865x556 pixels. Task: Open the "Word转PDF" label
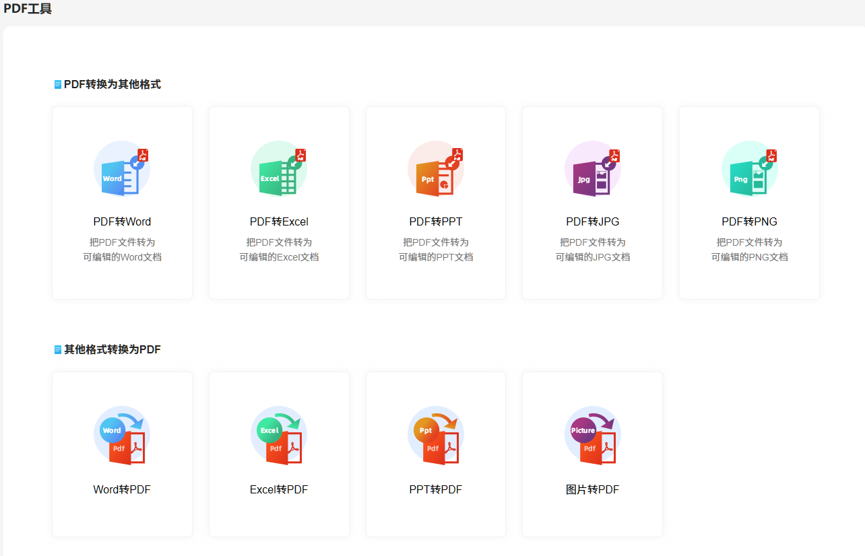click(x=122, y=489)
